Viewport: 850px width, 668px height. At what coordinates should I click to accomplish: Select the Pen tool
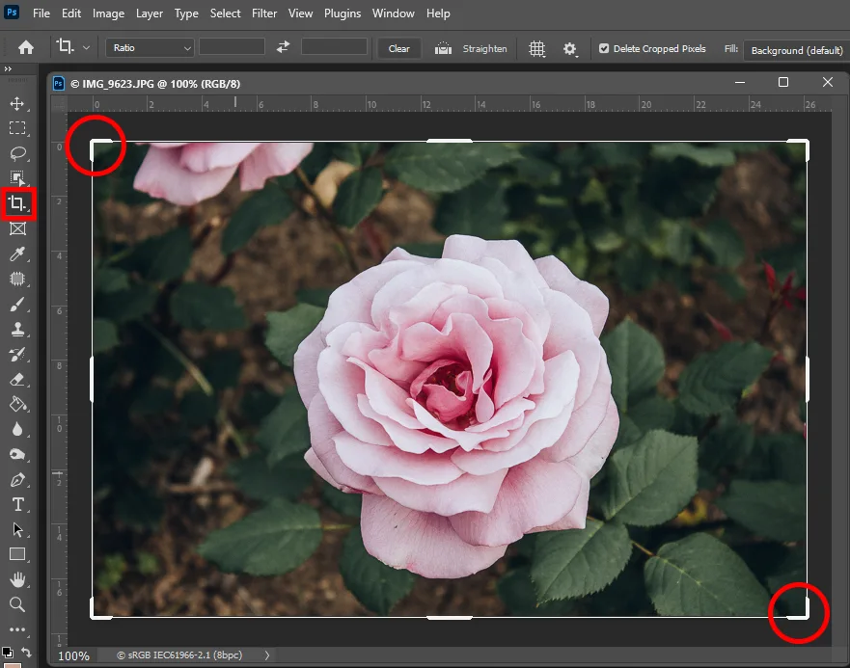(x=17, y=479)
